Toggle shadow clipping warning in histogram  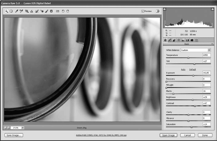pyautogui.click(x=165, y=10)
